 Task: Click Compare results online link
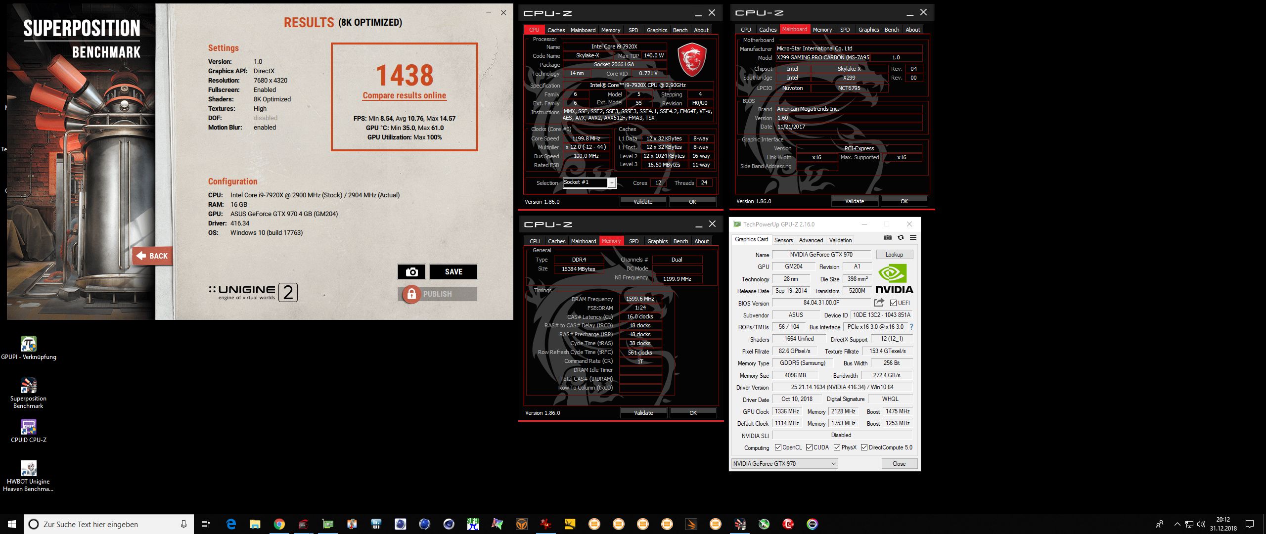(405, 95)
